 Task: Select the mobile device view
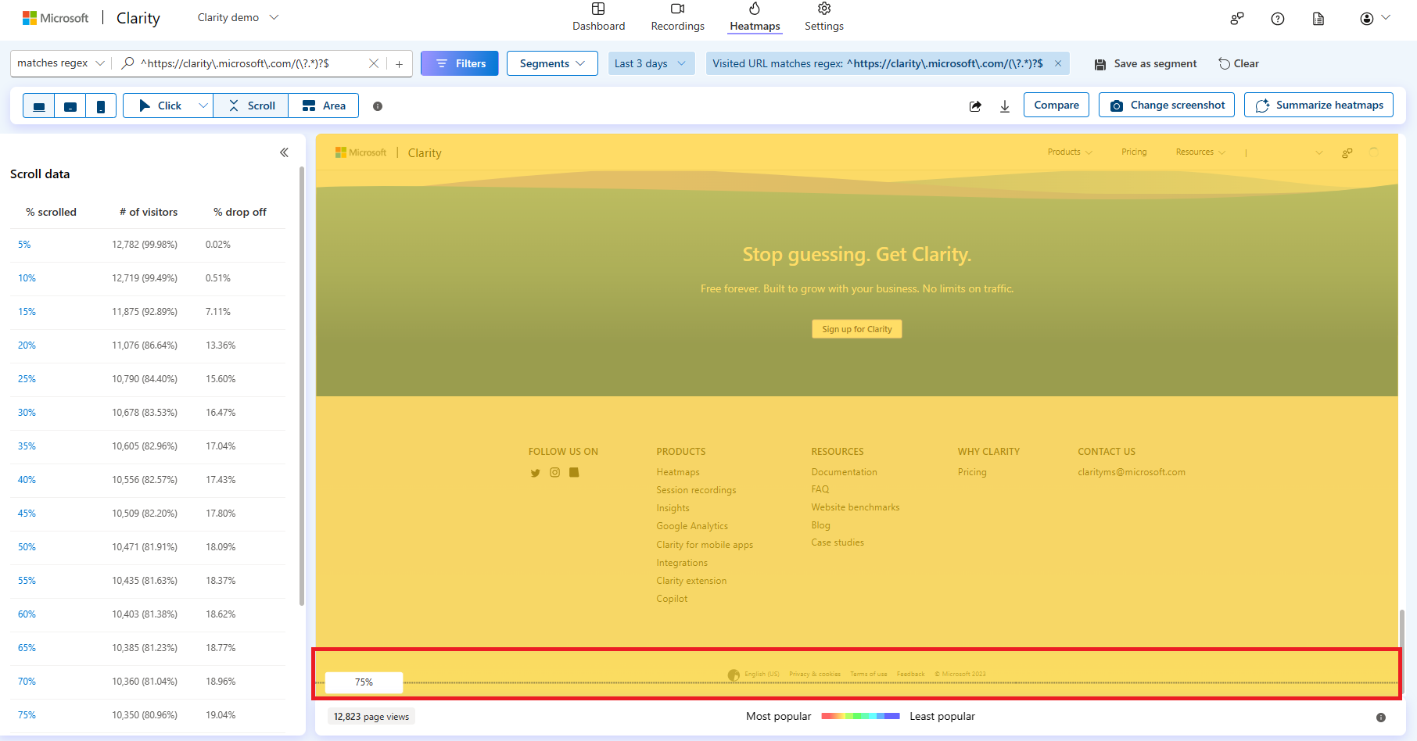pyautogui.click(x=101, y=106)
